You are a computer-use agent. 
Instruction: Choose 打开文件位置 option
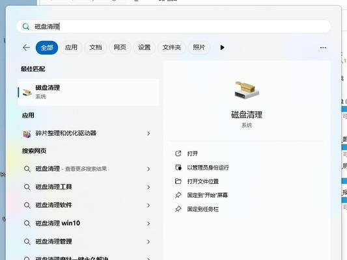202,181
